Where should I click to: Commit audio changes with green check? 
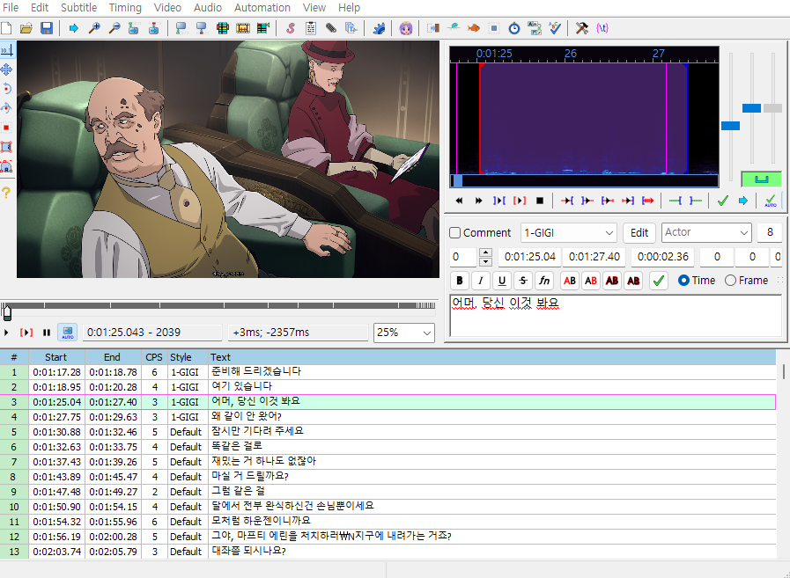coord(723,201)
